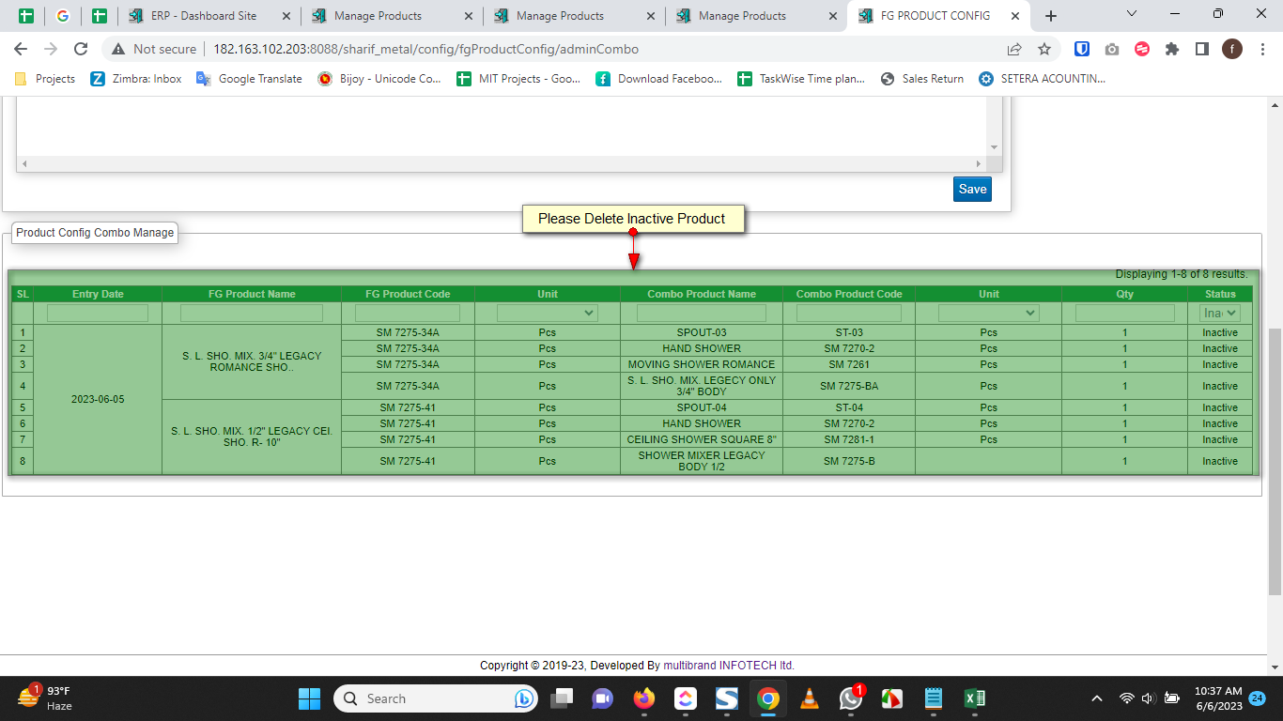Open the blue notepad app on taskbar
Screen dimensions: 1283x721
(933, 698)
